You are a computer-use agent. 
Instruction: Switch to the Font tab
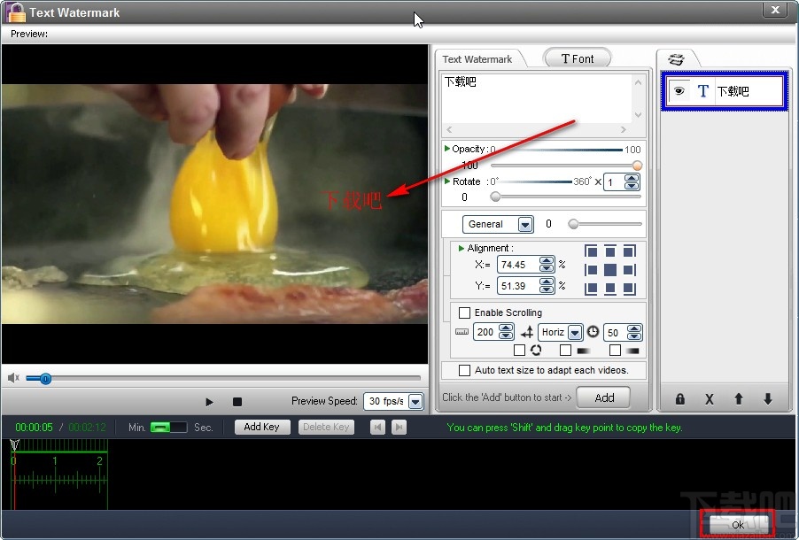578,58
